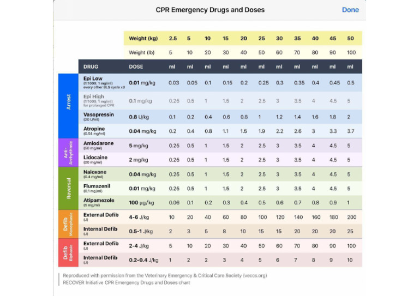The width and height of the screenshot is (419, 296).
Task: Click Atropine value '1.1' for 15 kg
Action: (x=225, y=131)
